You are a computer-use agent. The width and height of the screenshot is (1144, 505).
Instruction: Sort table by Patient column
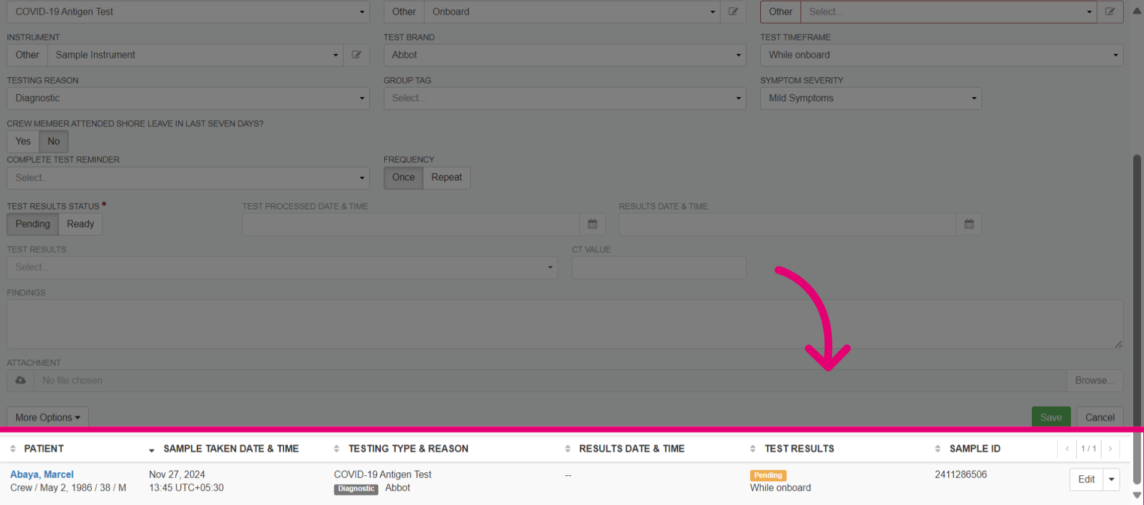[13, 448]
